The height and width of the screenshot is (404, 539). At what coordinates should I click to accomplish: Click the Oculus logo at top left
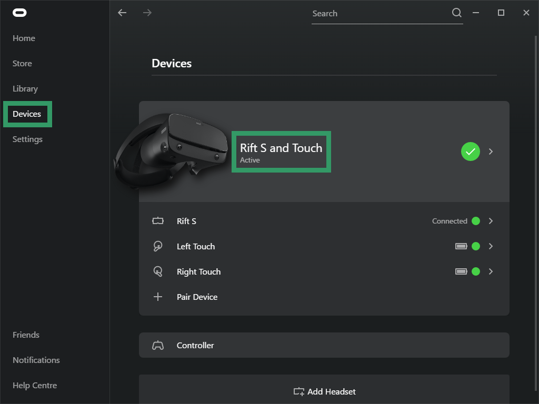pyautogui.click(x=21, y=13)
